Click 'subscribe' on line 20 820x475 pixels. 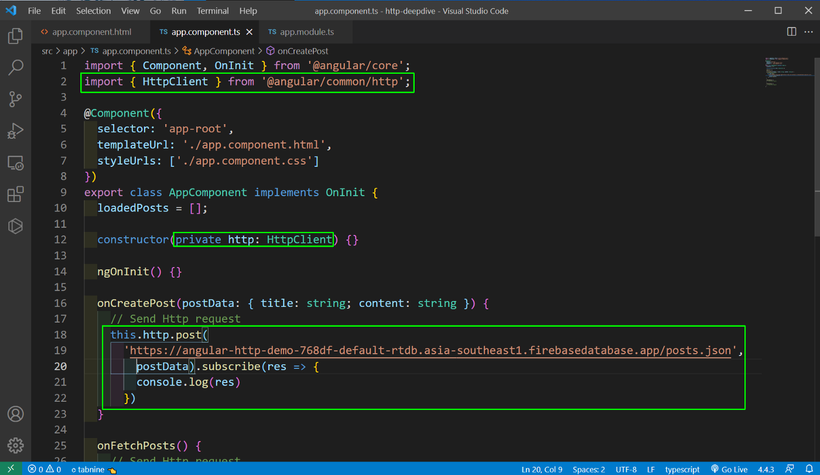[x=231, y=367]
